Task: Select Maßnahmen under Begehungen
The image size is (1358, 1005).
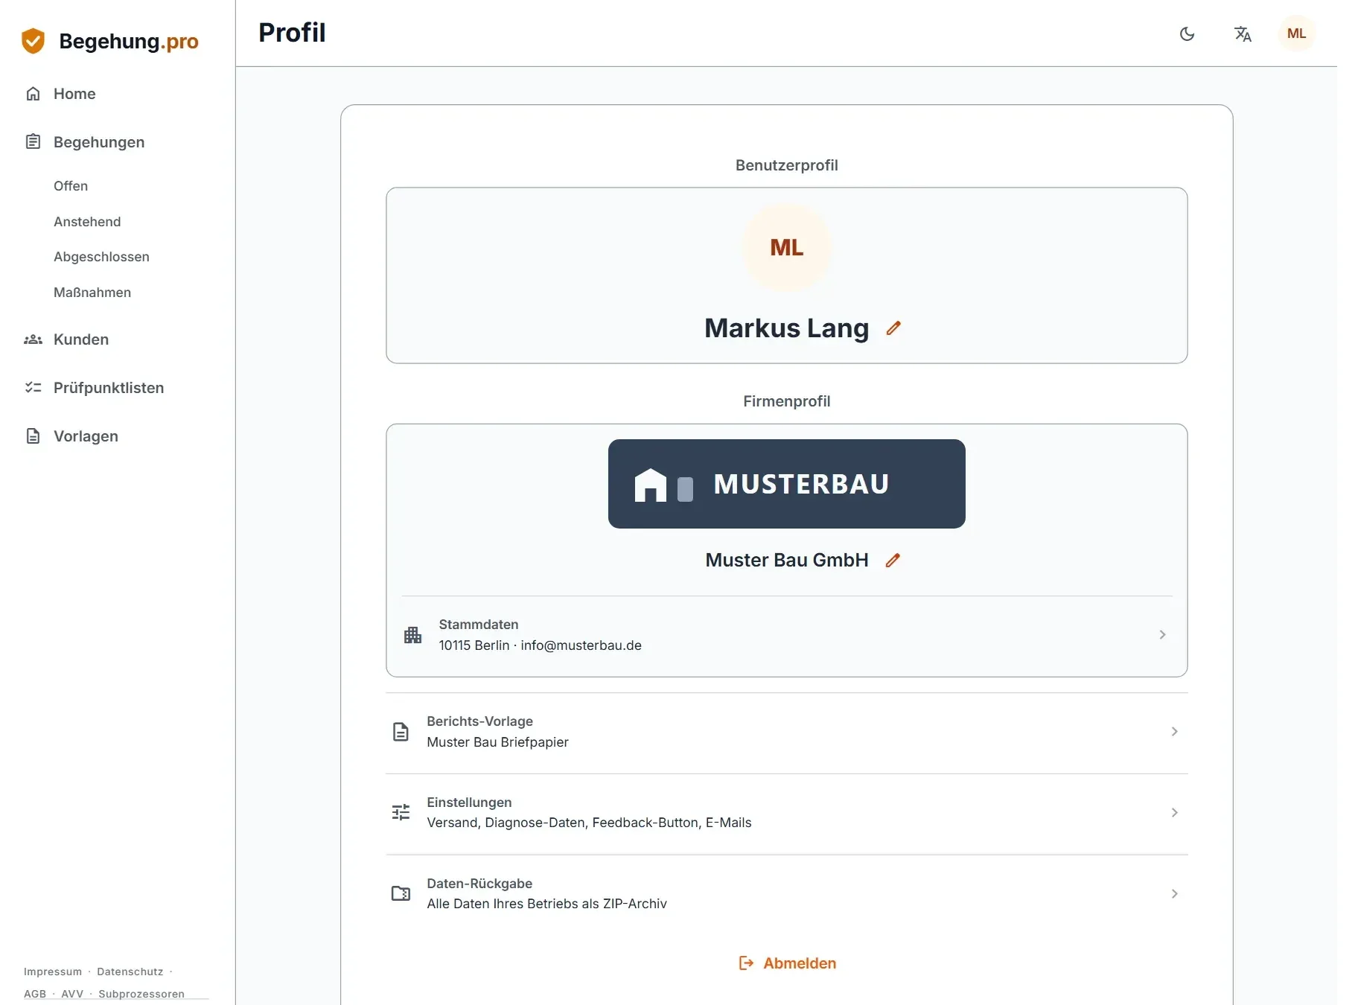Action: pyautogui.click(x=92, y=293)
